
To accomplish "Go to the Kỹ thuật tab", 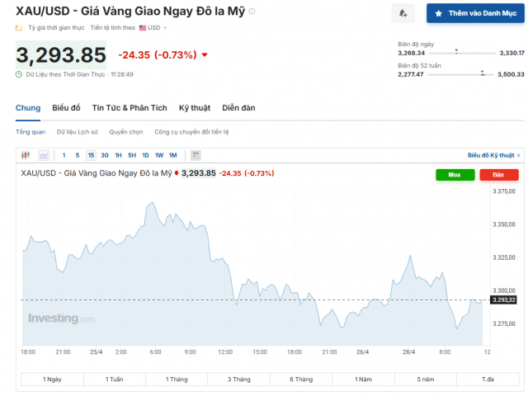I will click(x=195, y=108).
